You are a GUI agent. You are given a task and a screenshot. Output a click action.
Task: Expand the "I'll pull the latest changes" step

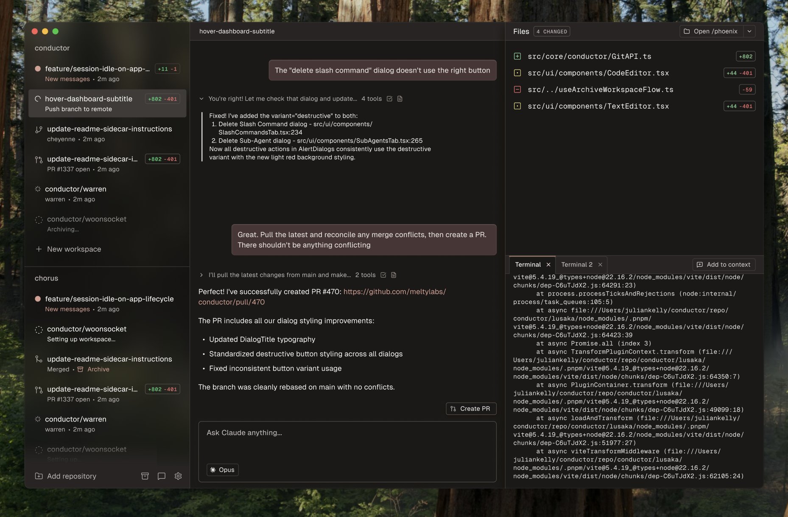(x=201, y=275)
